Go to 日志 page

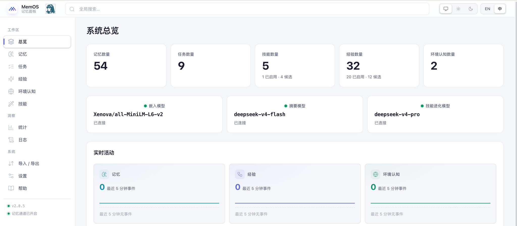pos(37,140)
